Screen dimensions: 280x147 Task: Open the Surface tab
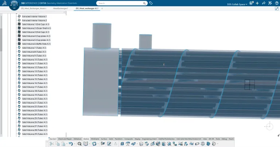point(104,139)
